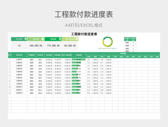Click the large page heading 工程款付款进度表
Image resolution: width=168 pixels, height=127 pixels.
tap(84, 14)
